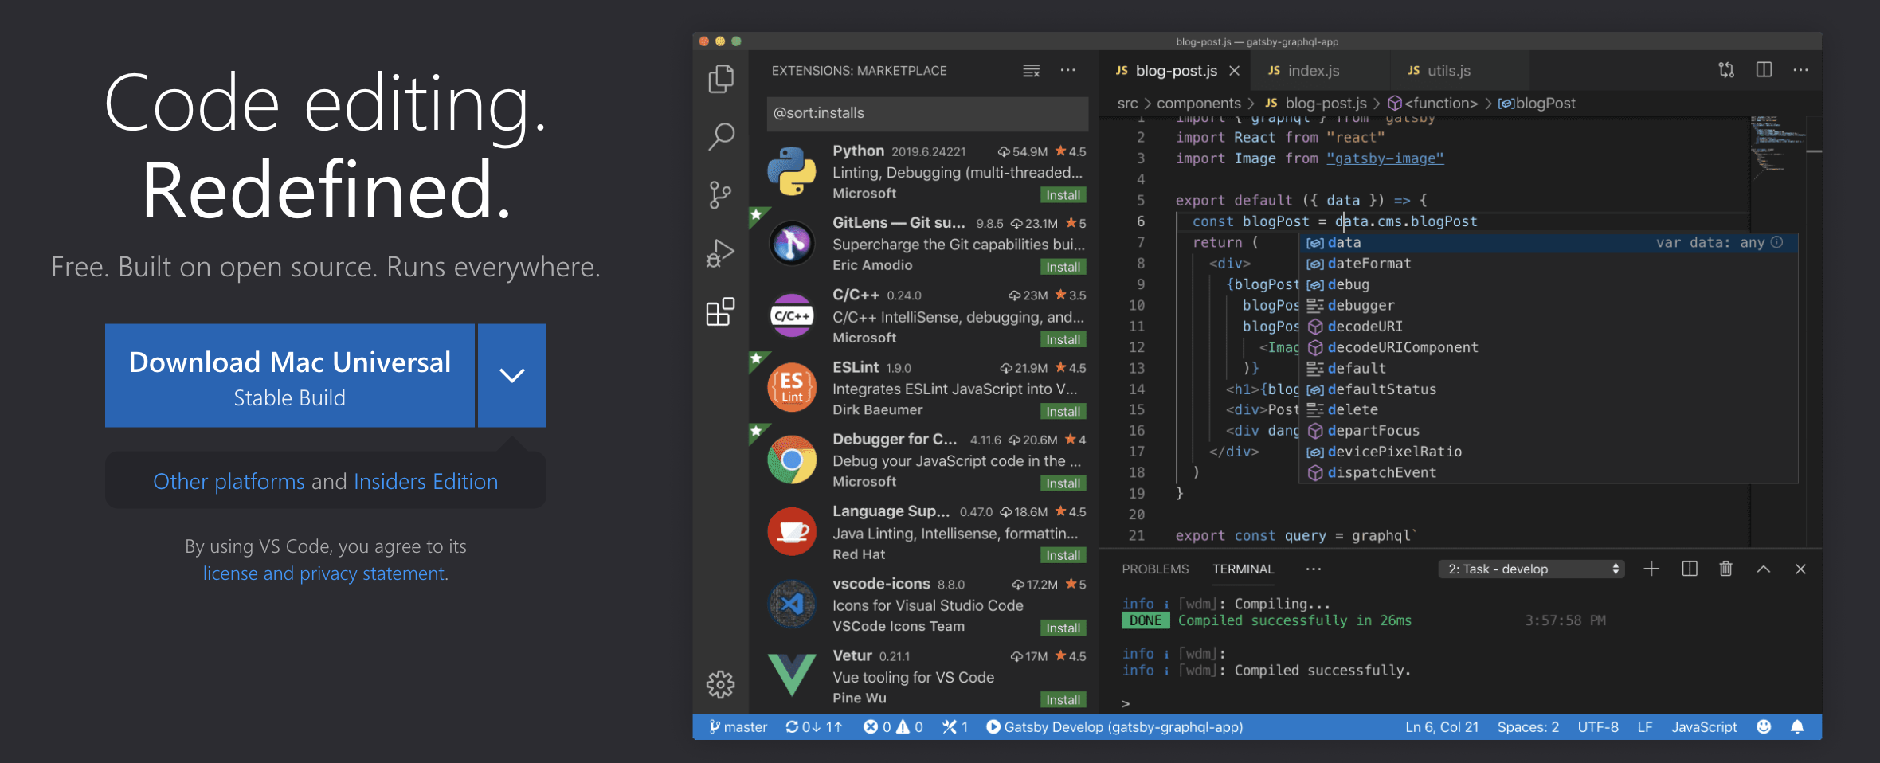Expand 'blogPost' breadcrumb symbol
Screen dimensions: 1880x763
pyautogui.click(x=1537, y=103)
